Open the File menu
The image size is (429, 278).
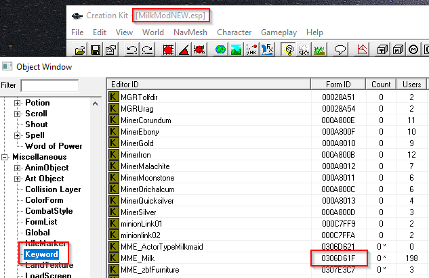pos(77,32)
